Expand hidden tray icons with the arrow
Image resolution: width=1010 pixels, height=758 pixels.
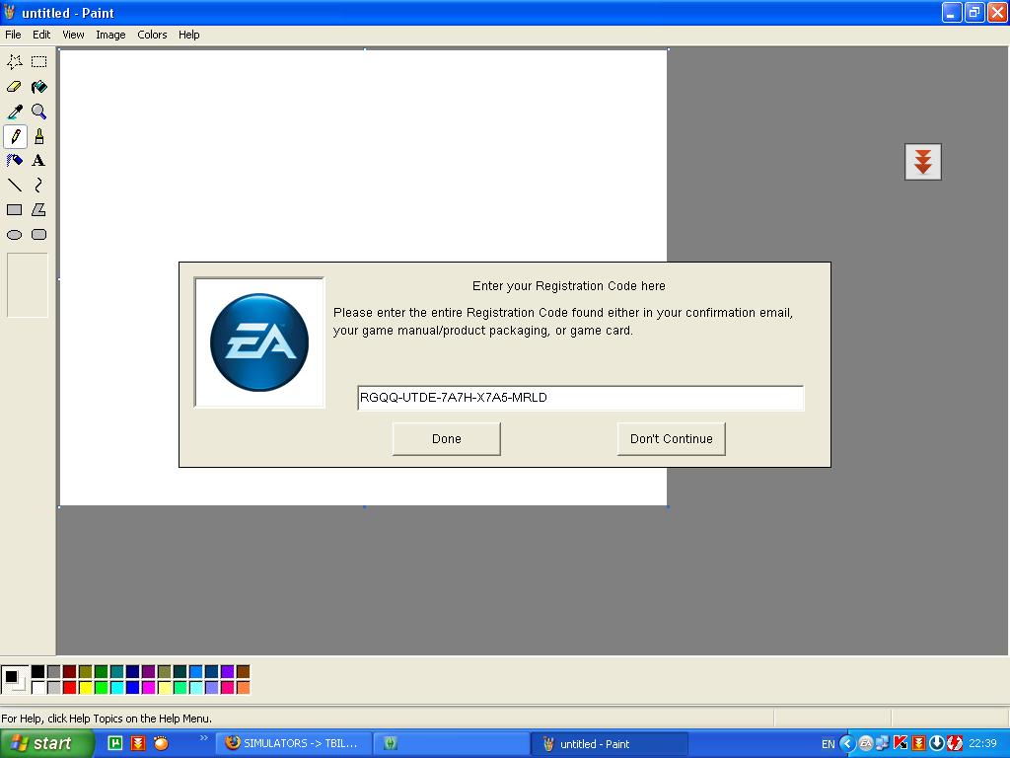(847, 744)
